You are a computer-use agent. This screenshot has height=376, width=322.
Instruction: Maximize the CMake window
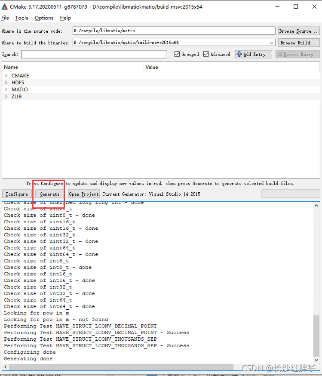click(x=296, y=7)
